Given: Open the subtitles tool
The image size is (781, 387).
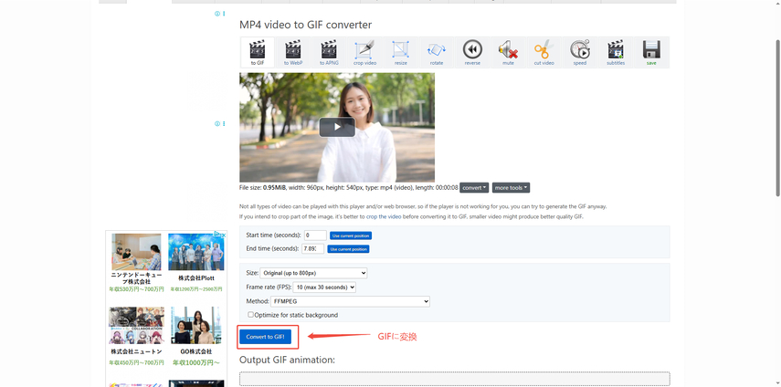Looking at the screenshot, I should tap(616, 52).
